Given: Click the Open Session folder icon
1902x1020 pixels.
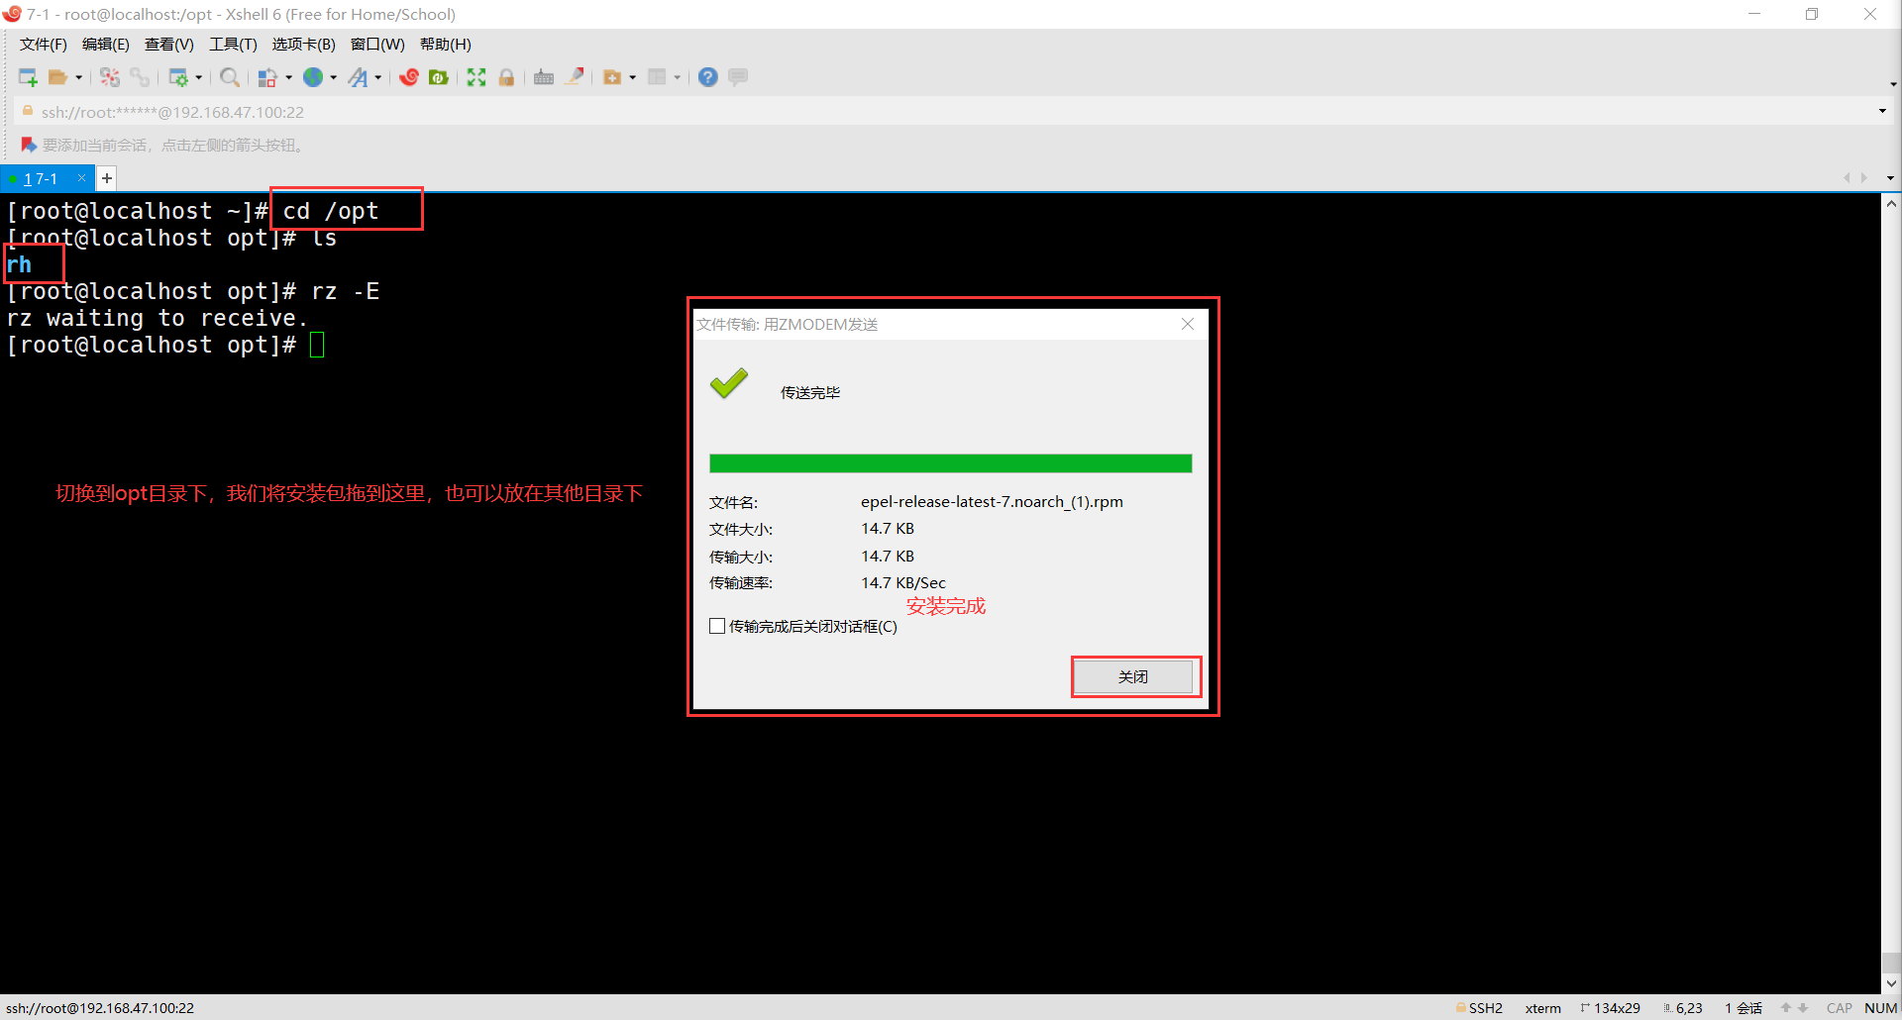Looking at the screenshot, I should [57, 77].
